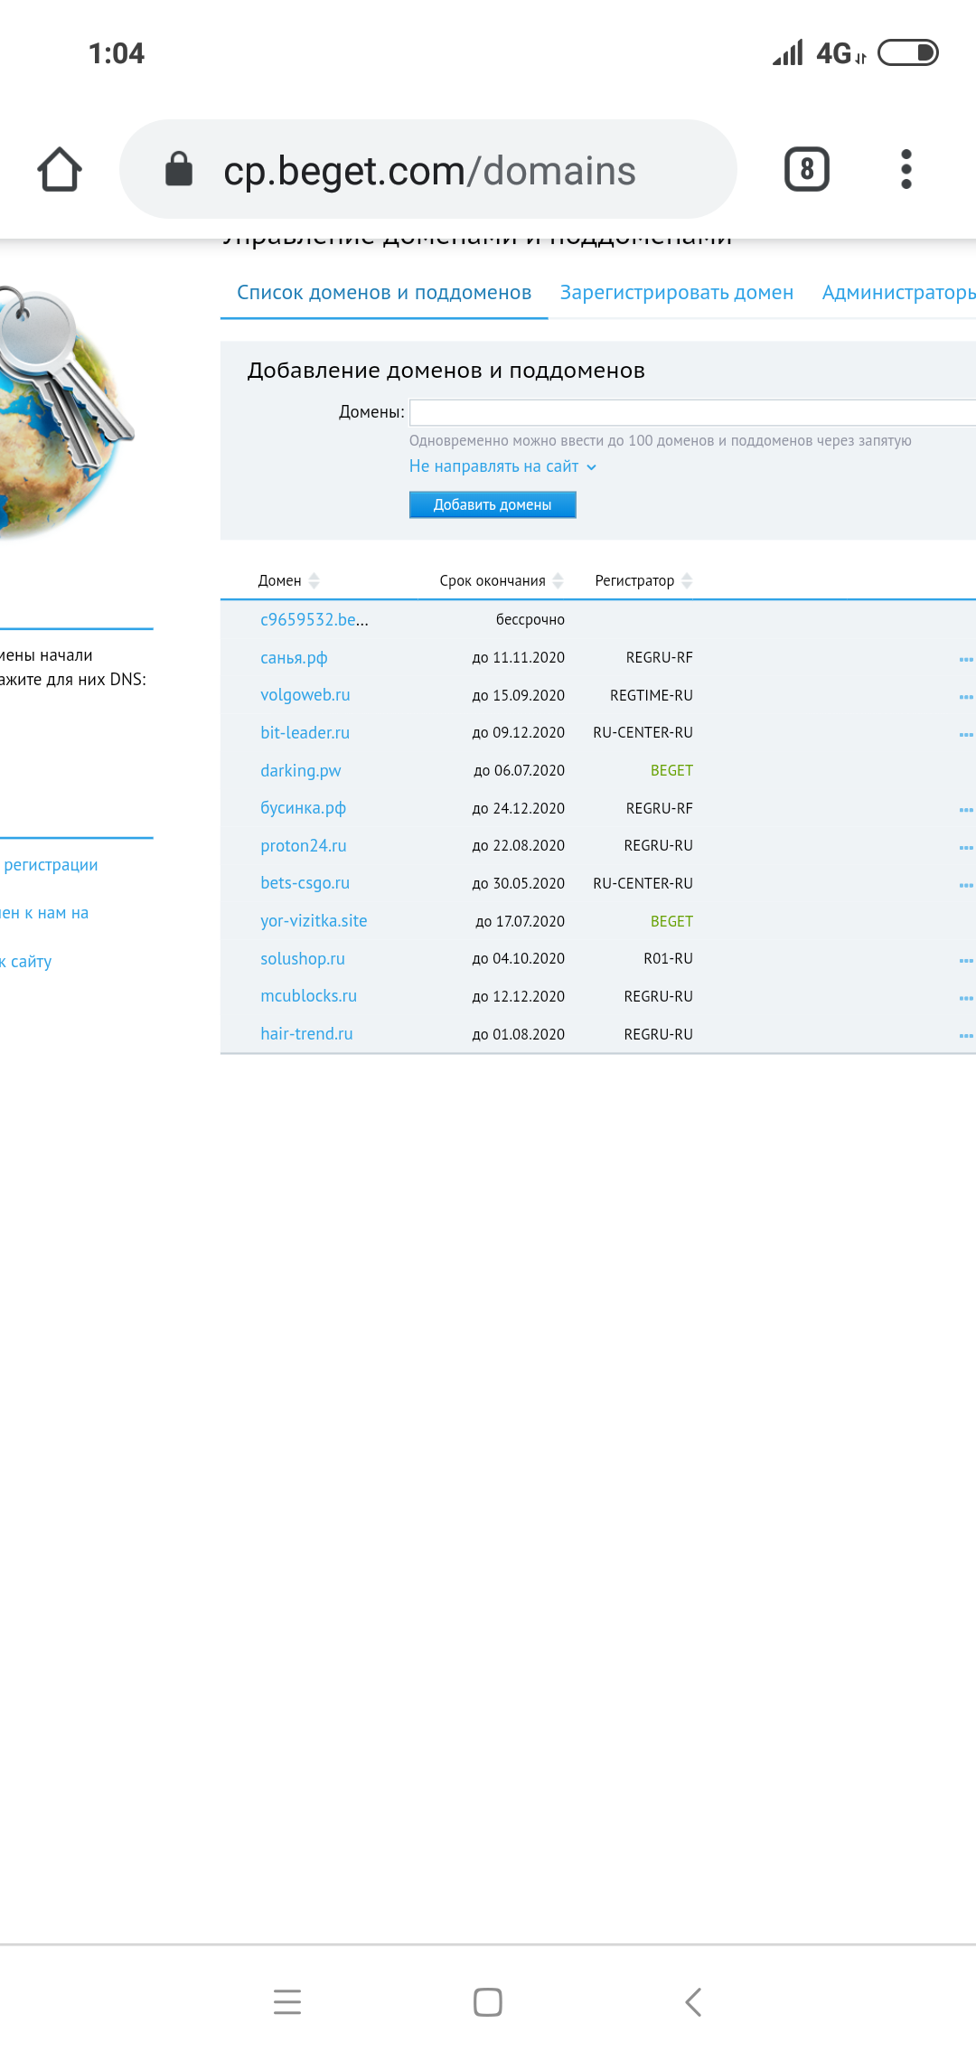Open the bit-leader.ru domain link
The width and height of the screenshot is (976, 2061).
tap(305, 733)
